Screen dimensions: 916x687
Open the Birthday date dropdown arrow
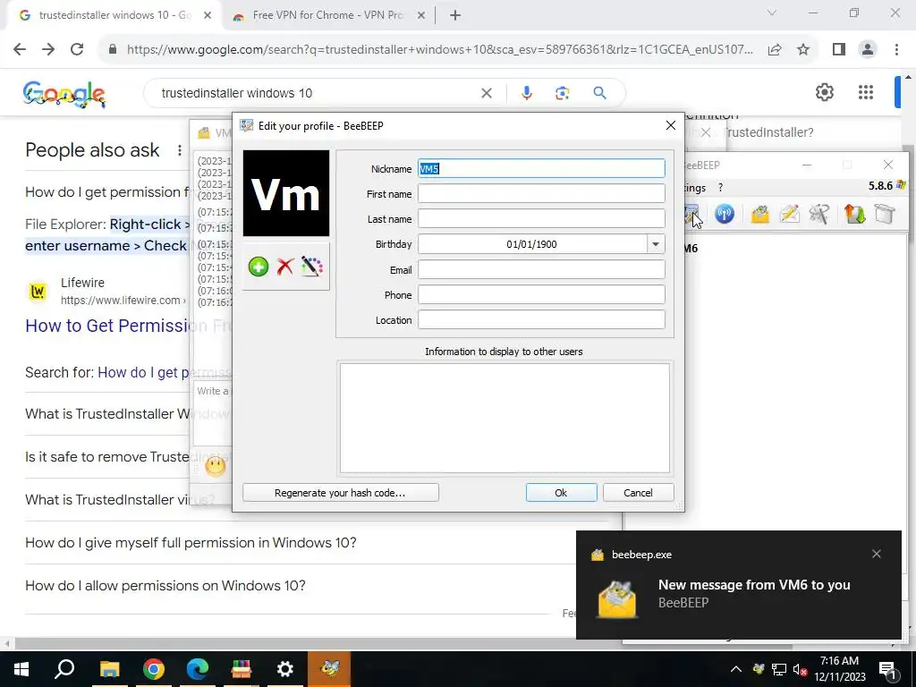[x=656, y=244]
